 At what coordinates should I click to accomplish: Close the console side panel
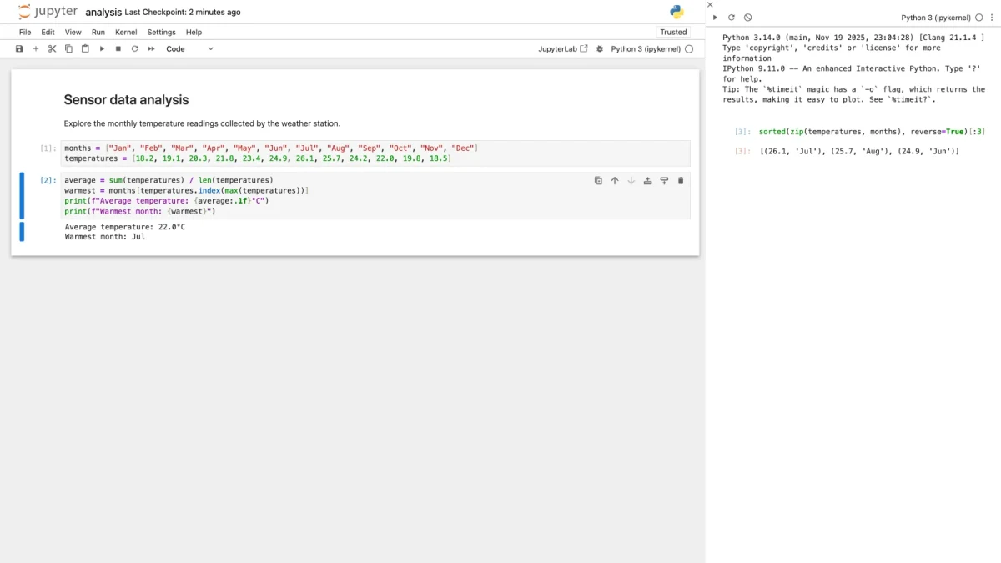coord(710,5)
